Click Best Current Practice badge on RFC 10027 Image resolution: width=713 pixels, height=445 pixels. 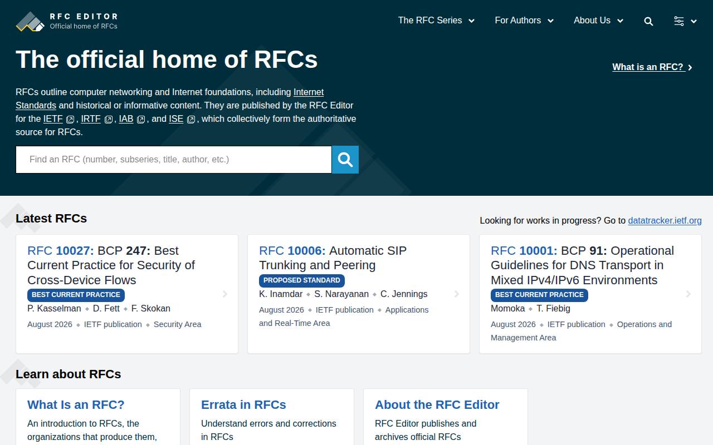click(76, 295)
